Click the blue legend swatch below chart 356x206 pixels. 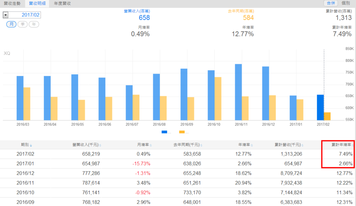[x=164, y=132]
